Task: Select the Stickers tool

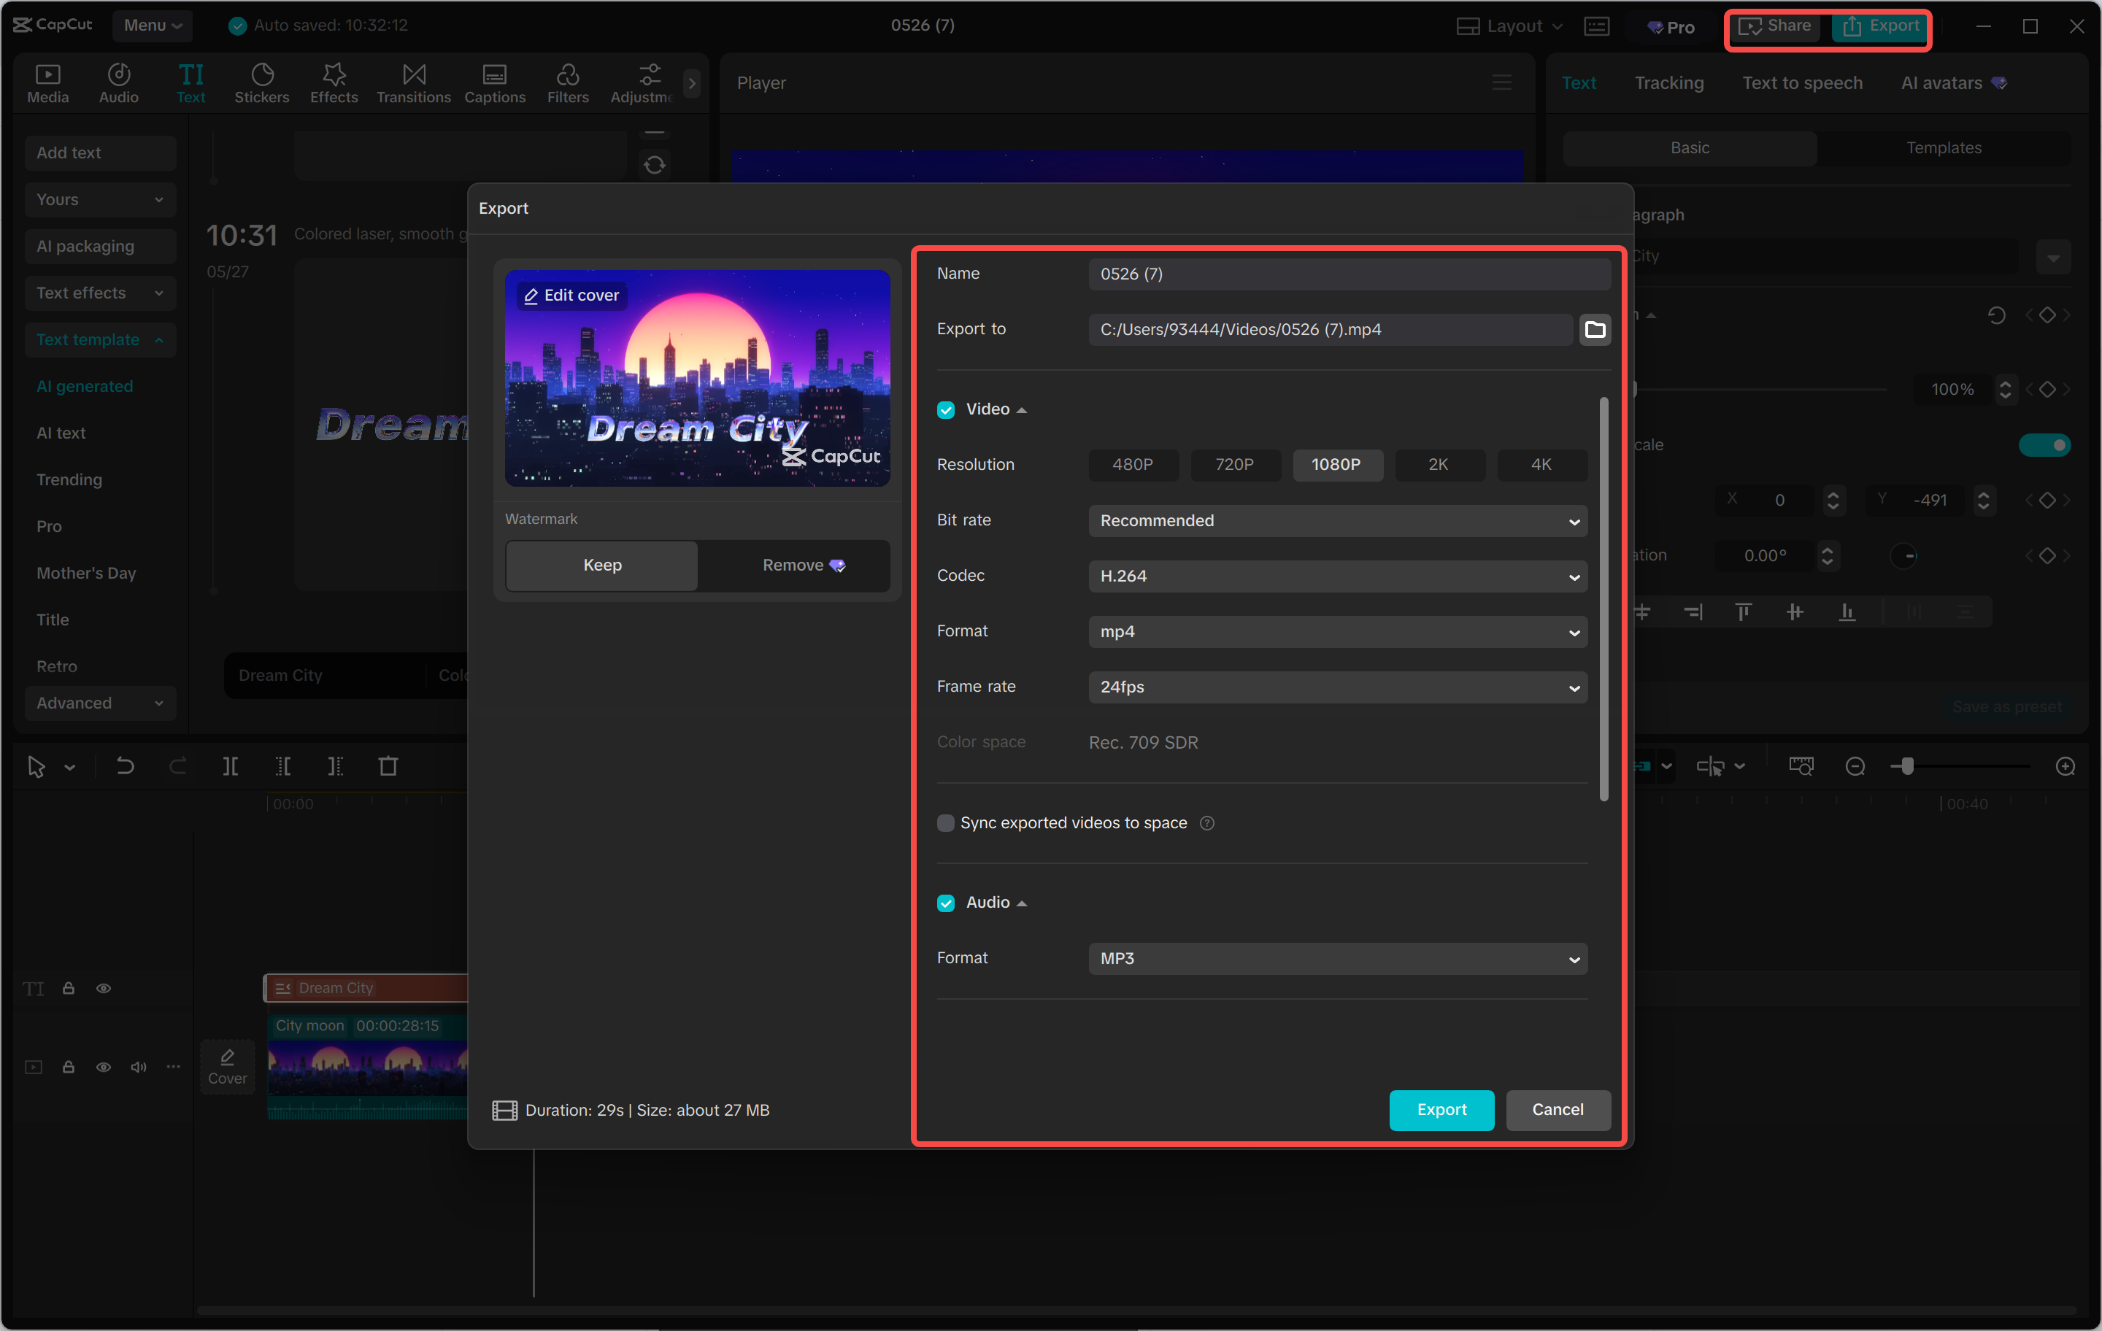Action: (262, 83)
